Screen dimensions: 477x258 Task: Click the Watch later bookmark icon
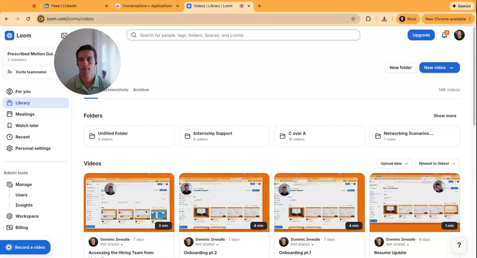pos(10,125)
